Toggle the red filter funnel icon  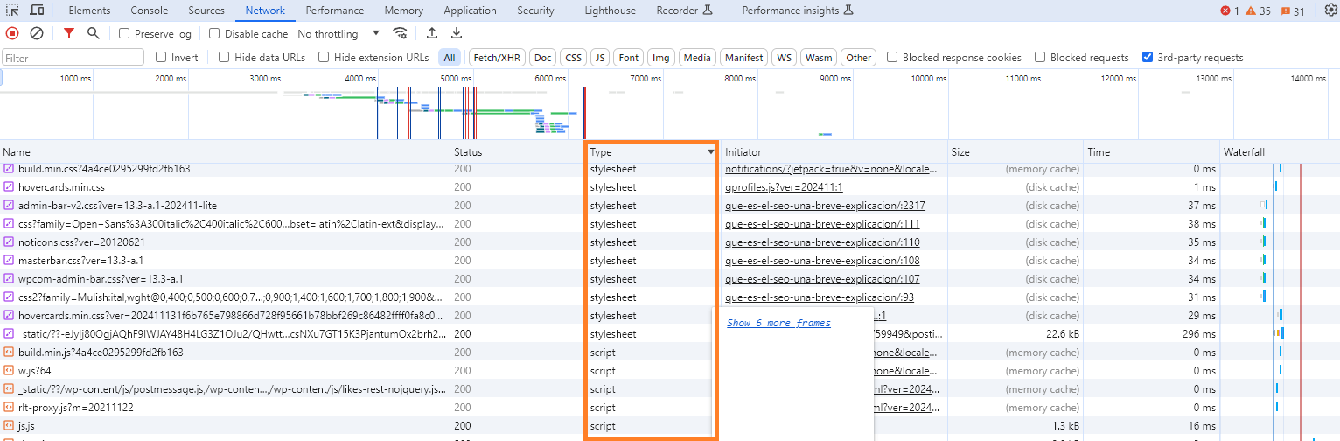coord(69,33)
